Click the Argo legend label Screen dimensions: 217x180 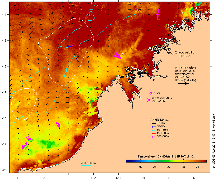[x=157, y=93]
